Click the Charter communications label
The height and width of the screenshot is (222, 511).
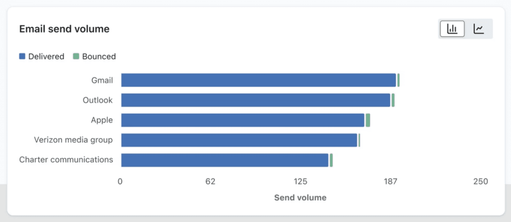coord(66,160)
